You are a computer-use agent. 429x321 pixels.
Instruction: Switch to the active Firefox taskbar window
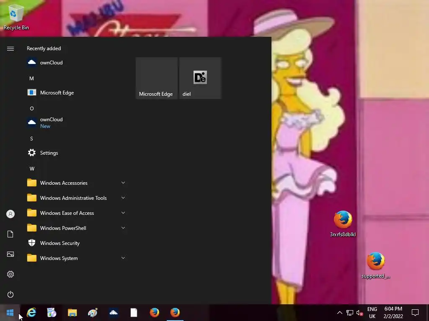tap(175, 313)
